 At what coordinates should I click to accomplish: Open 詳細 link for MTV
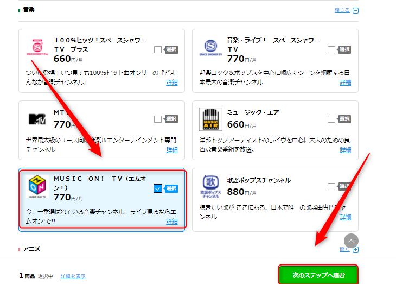(172, 150)
